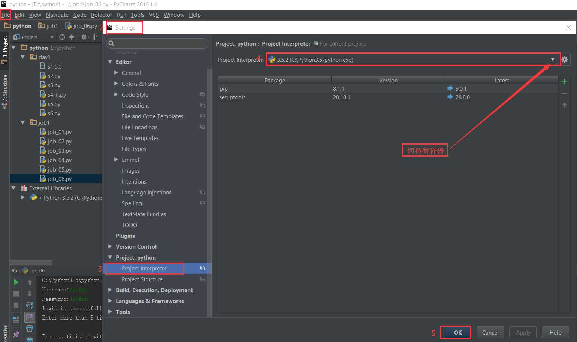This screenshot has height=342, width=577.
Task: Select Plugins in the settings list
Action: point(125,236)
